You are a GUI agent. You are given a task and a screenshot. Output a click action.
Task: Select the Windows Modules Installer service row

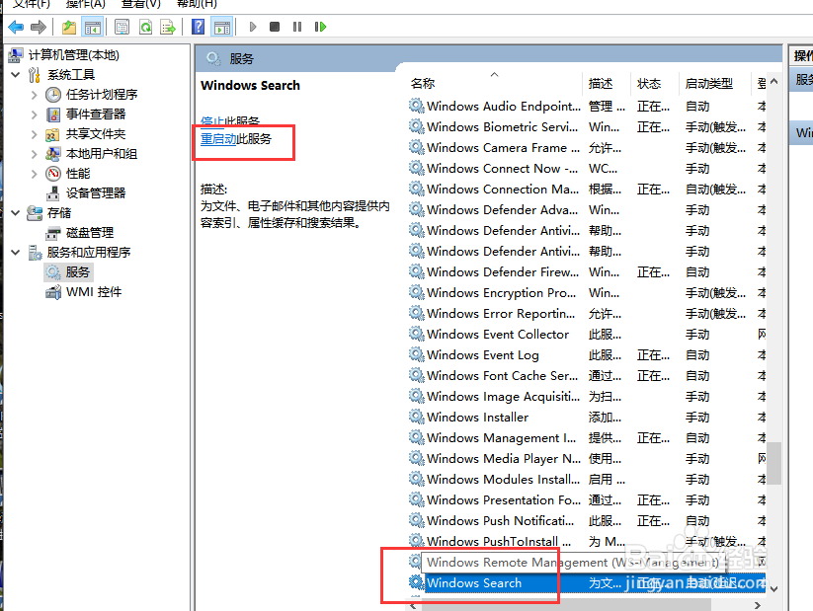point(586,480)
